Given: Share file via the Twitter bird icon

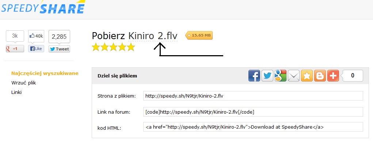Looking at the screenshot, I should pyautogui.click(x=267, y=76).
